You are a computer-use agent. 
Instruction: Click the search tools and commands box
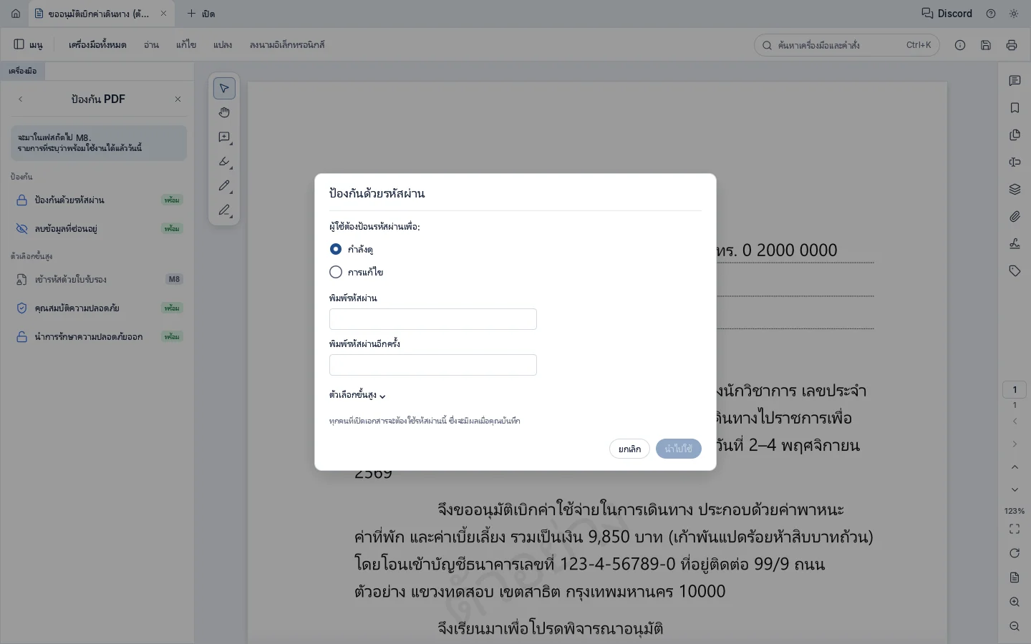tap(846, 45)
